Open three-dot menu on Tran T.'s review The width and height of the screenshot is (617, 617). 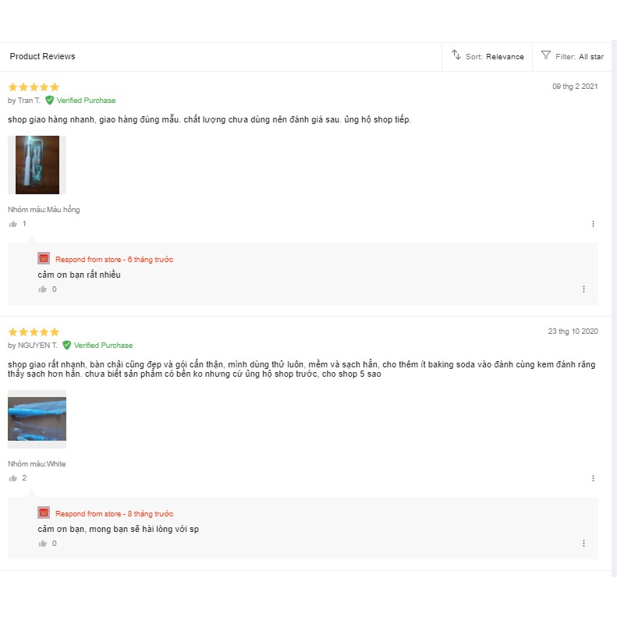[x=593, y=224]
